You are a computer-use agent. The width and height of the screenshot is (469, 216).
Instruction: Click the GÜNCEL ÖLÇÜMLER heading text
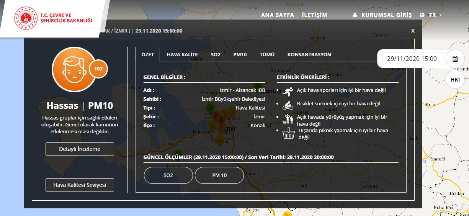[239, 157]
